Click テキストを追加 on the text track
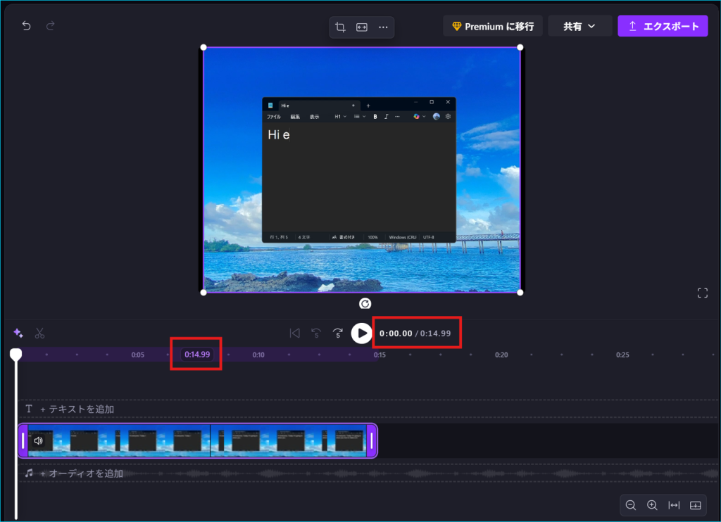This screenshot has height=522, width=721. [x=76, y=409]
